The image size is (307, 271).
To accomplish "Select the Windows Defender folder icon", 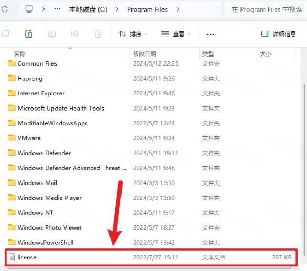I will (12, 153).
